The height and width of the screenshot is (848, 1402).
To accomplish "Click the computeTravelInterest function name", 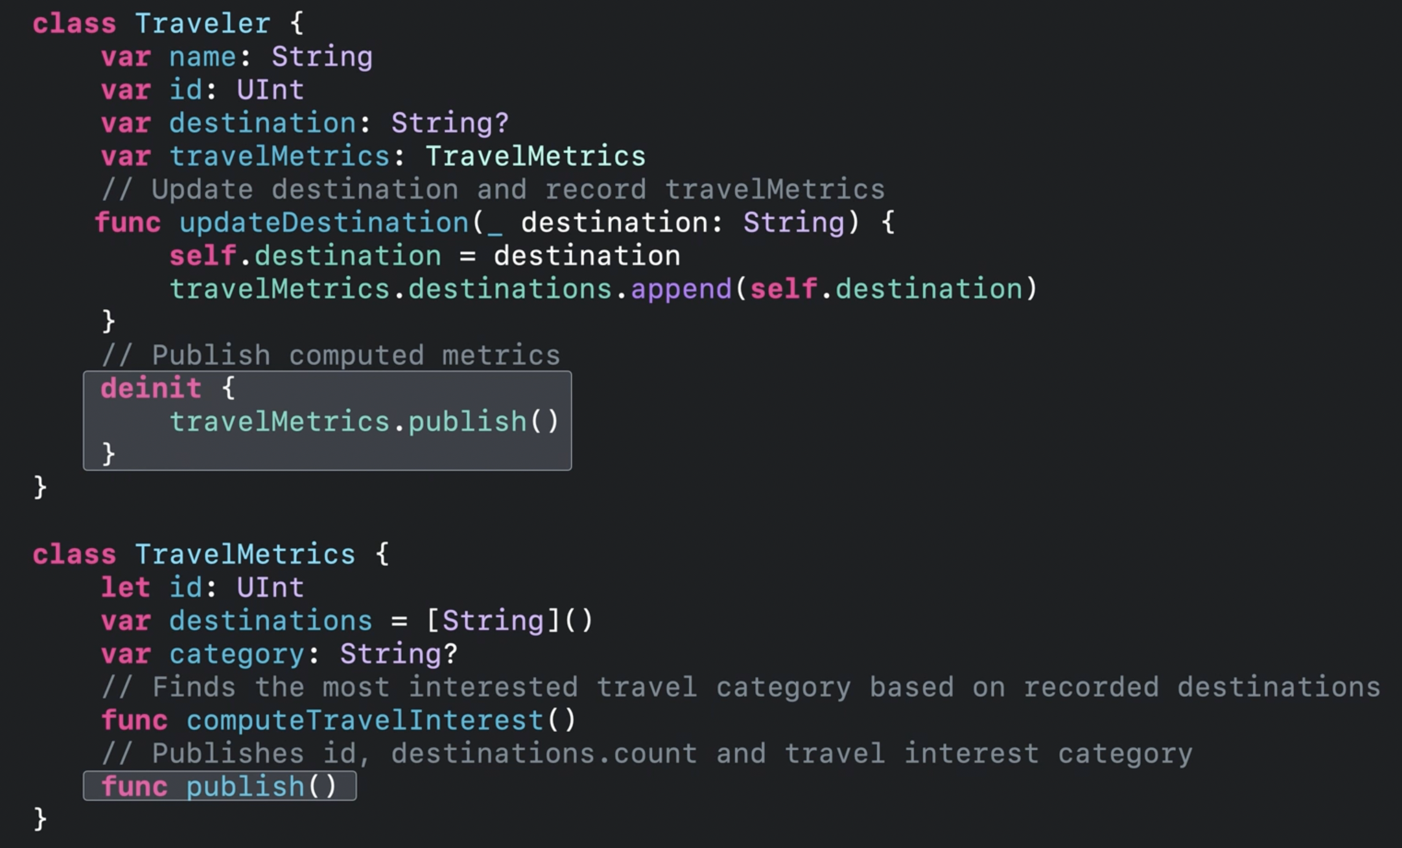I will pos(365,720).
